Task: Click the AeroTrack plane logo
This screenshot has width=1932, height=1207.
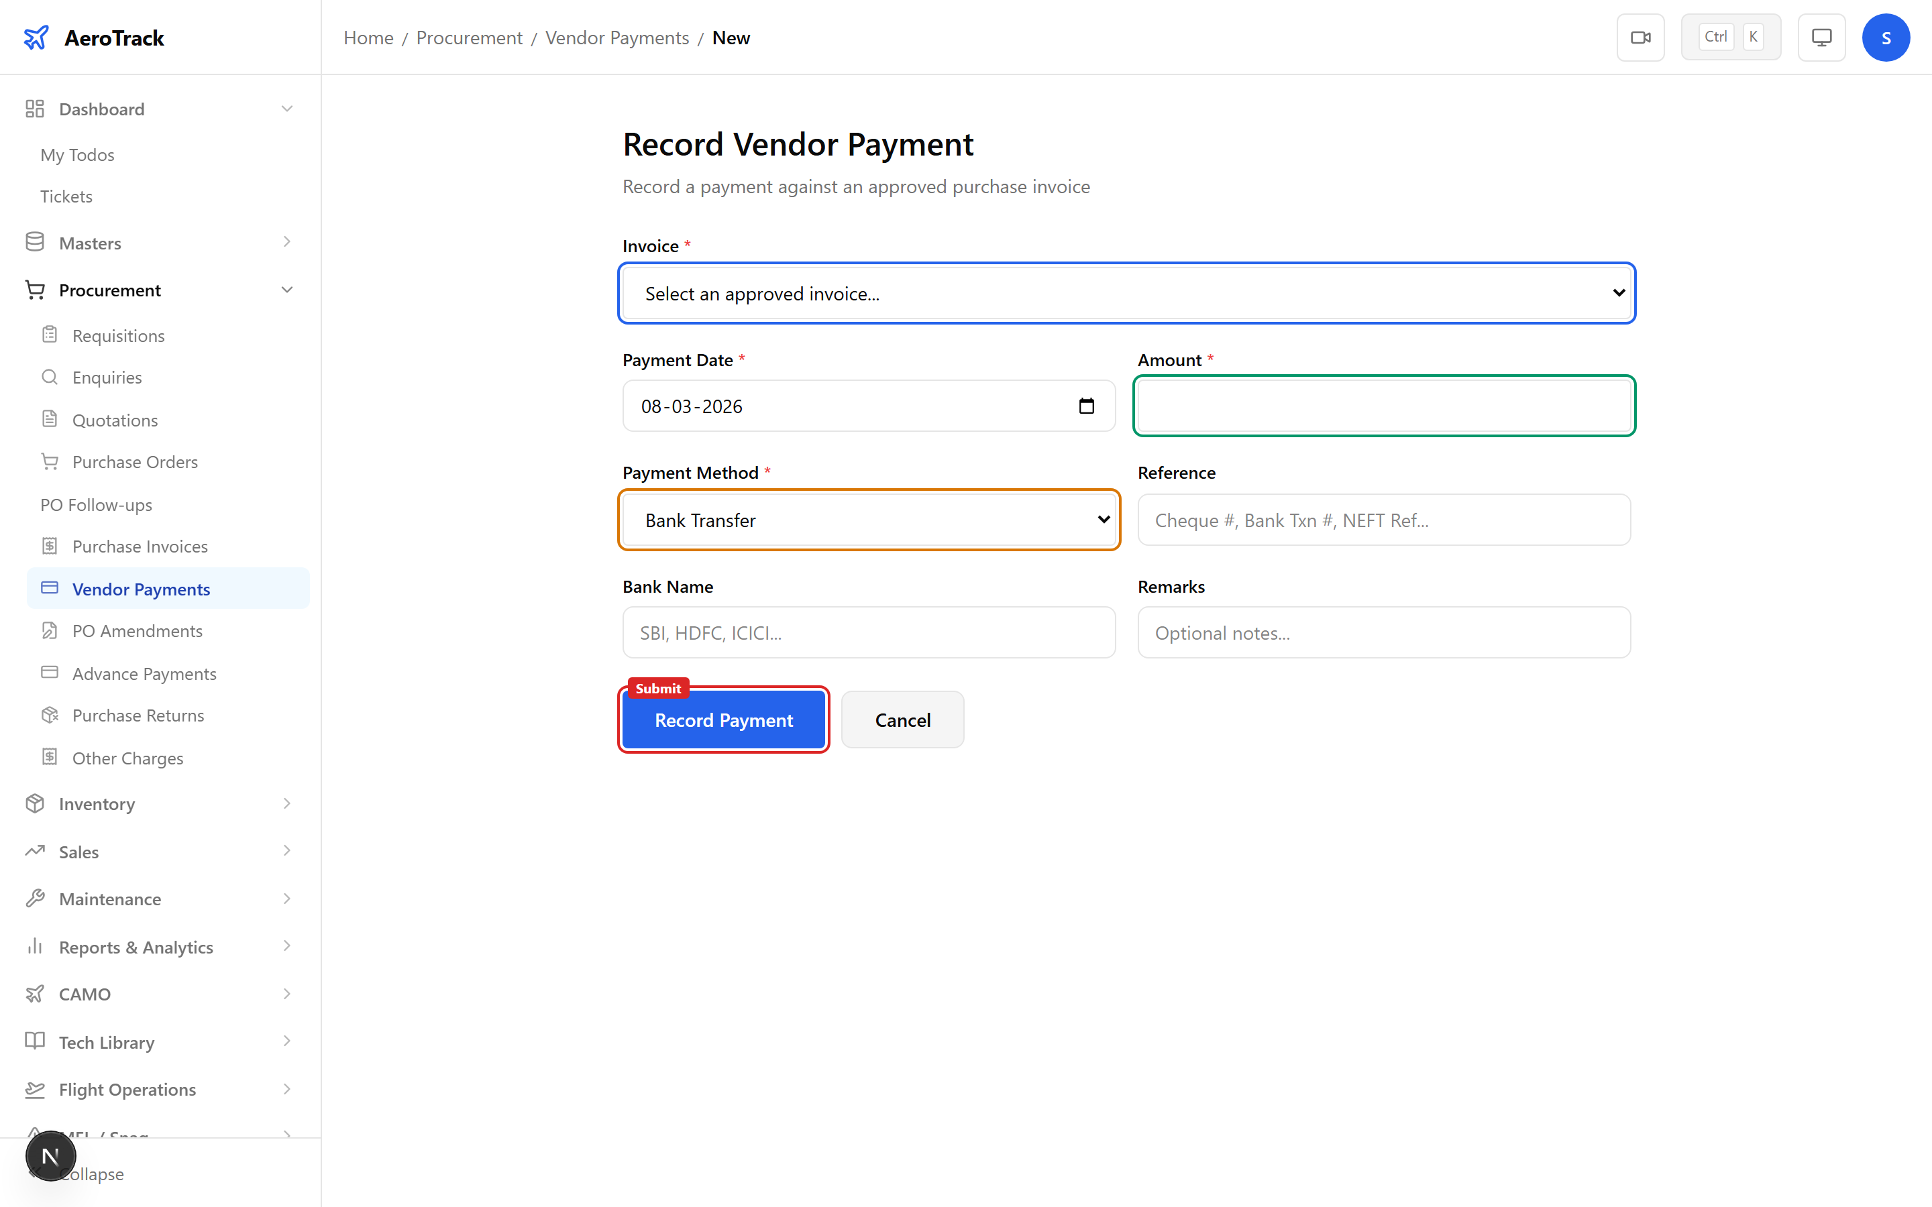Action: click(x=37, y=37)
